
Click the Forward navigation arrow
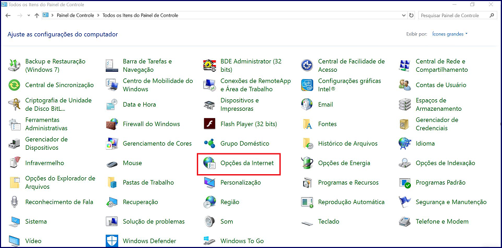pos(20,16)
